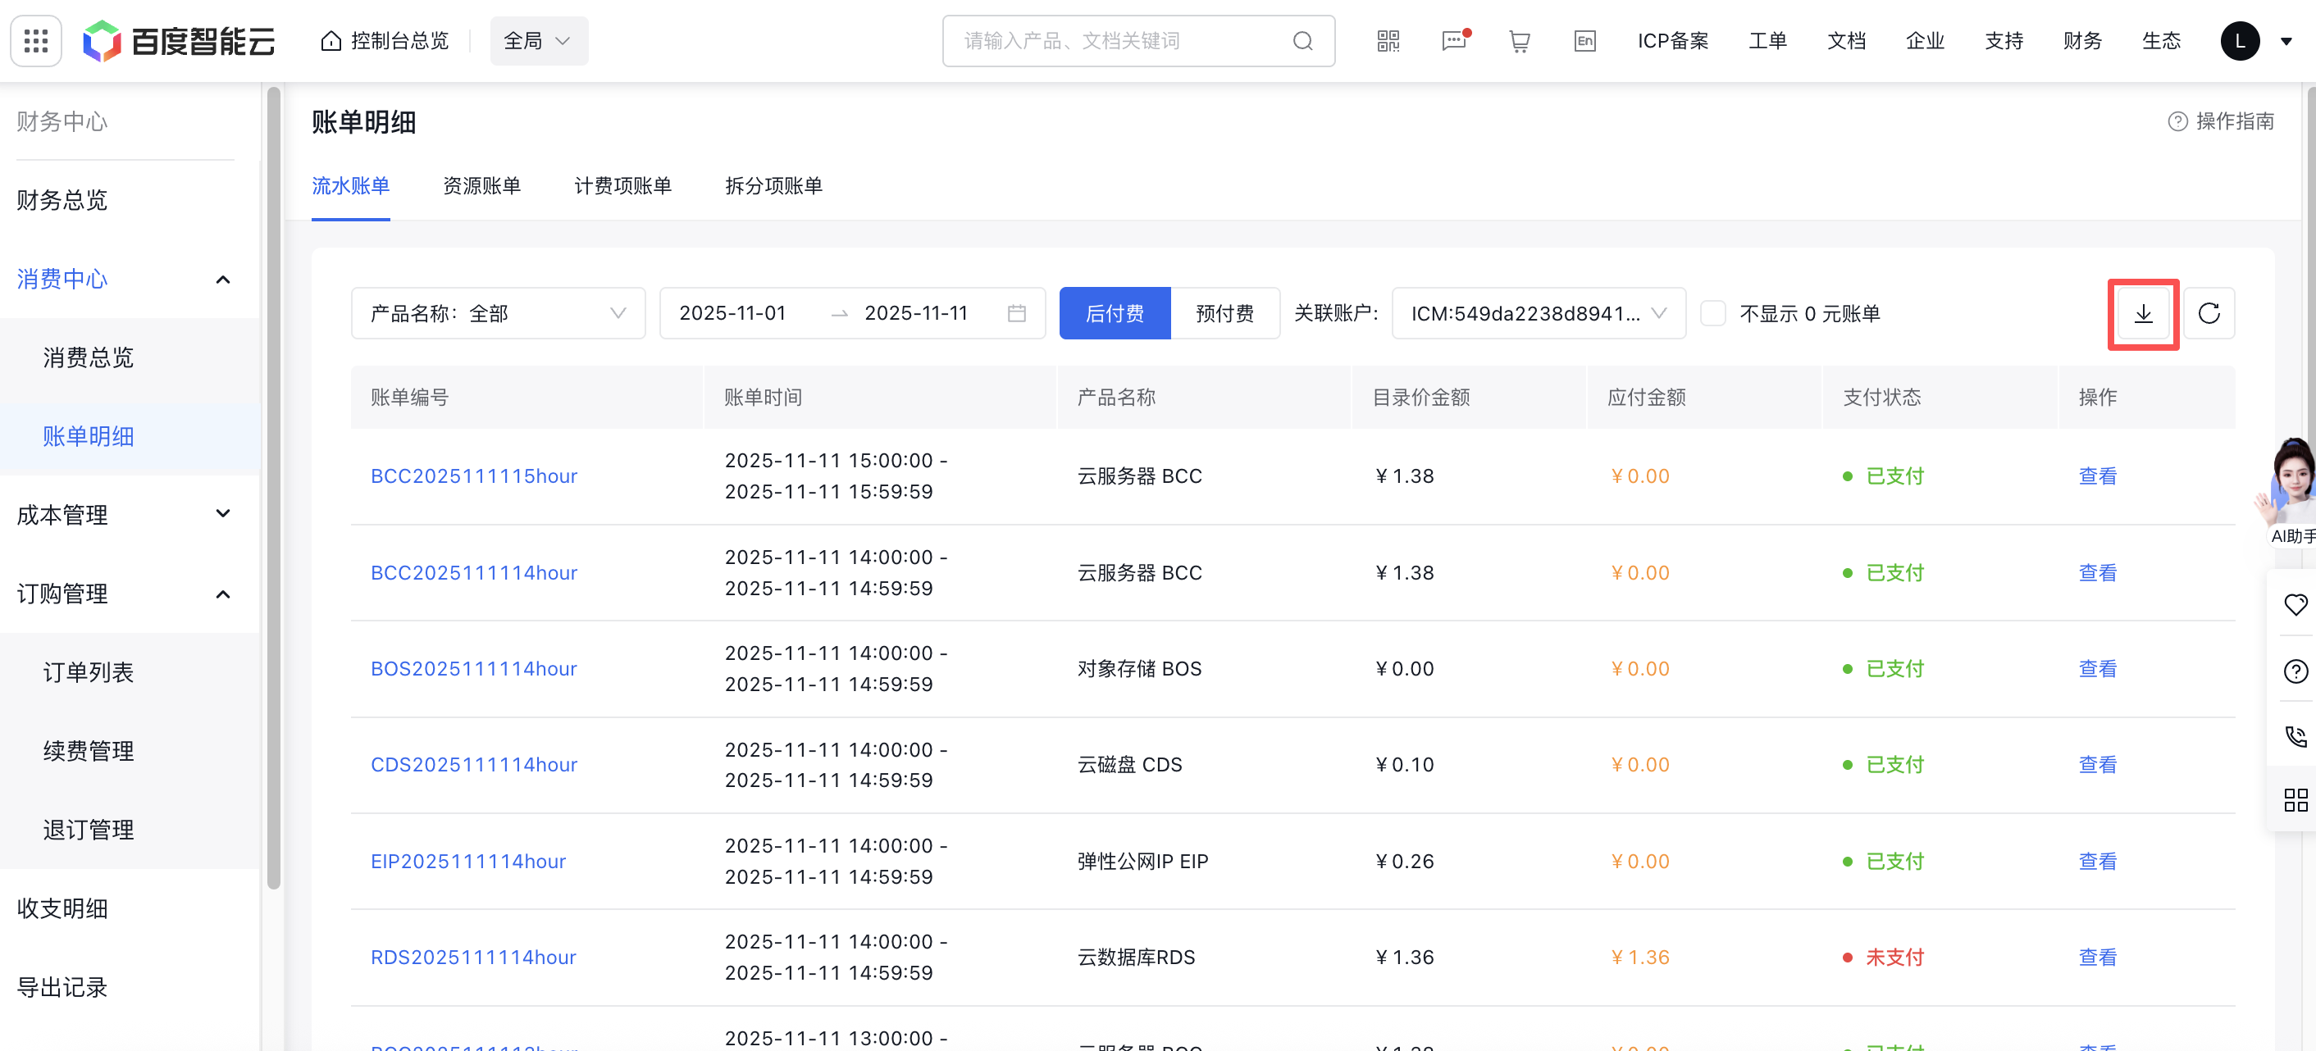Click the phone contact icon on right sidebar

[2295, 736]
